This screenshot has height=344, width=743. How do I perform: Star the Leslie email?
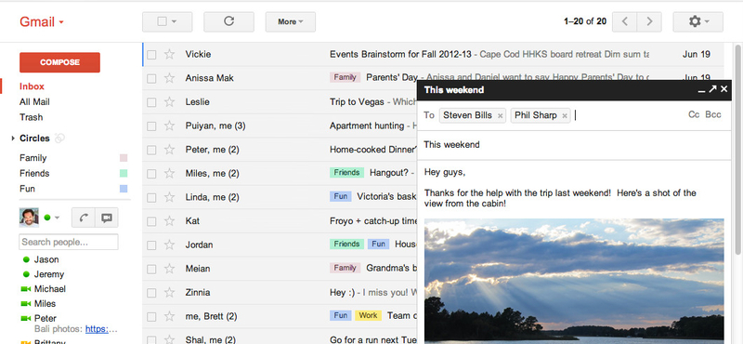(169, 102)
